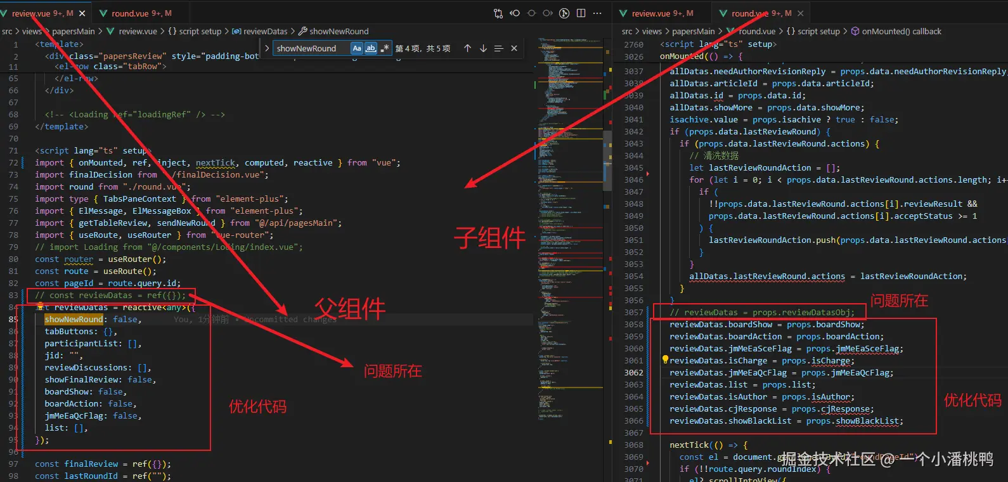Click nextTick import on line 72
This screenshot has width=1008, height=482.
click(216, 163)
